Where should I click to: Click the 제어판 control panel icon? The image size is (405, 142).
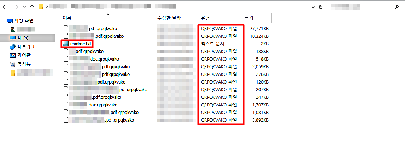(12, 56)
